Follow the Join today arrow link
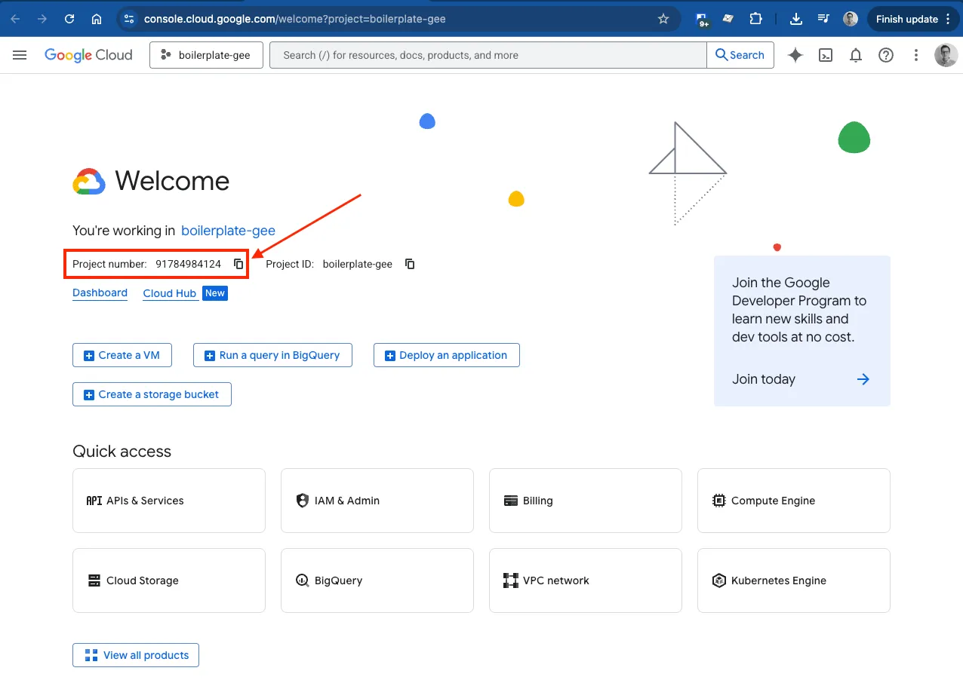 [x=863, y=379]
